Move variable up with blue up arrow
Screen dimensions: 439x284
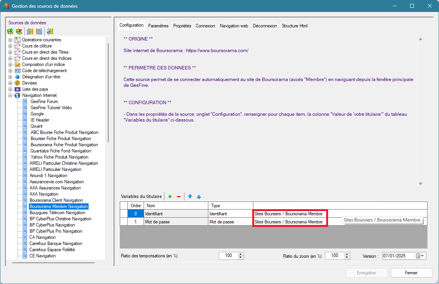point(190,197)
